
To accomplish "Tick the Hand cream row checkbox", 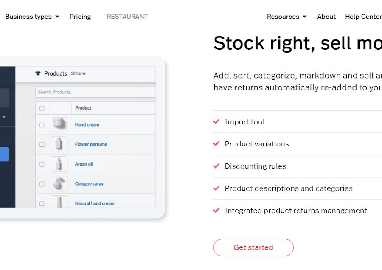I will 42,125.
